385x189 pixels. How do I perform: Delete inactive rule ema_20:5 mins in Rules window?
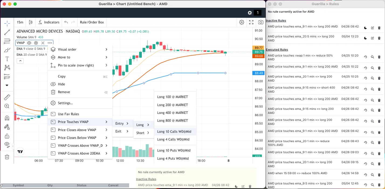tap(379, 38)
